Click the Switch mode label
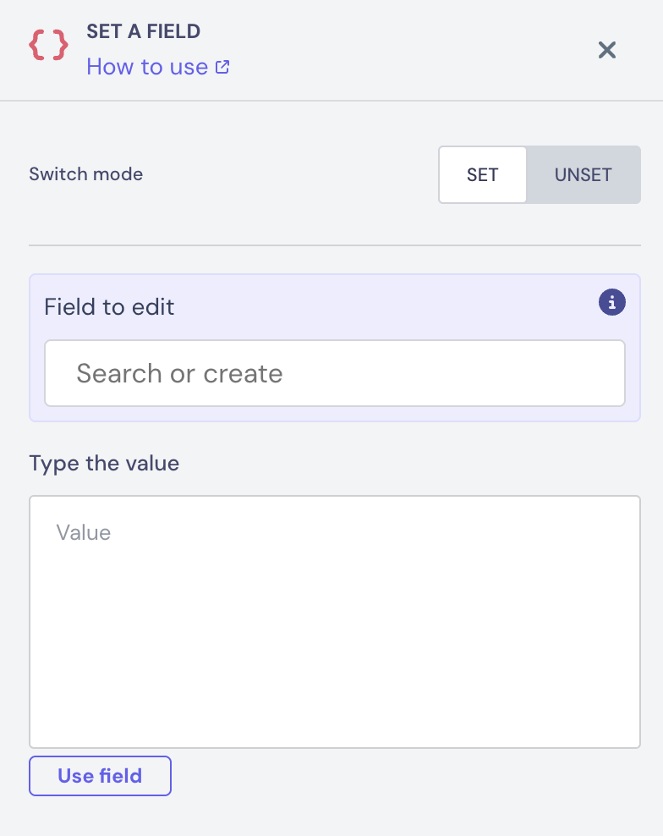Screen dimensions: 663x836 pyautogui.click(x=85, y=174)
